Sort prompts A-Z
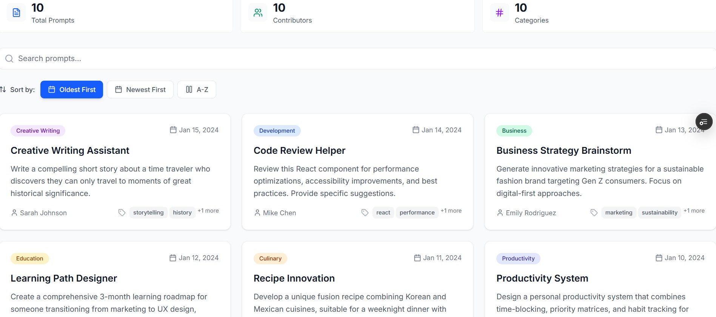Image resolution: width=716 pixels, height=317 pixels. tap(197, 90)
